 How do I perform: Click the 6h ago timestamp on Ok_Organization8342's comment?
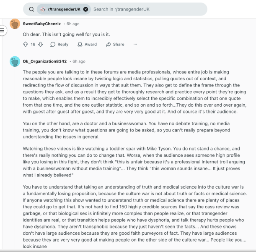tap(79, 61)
